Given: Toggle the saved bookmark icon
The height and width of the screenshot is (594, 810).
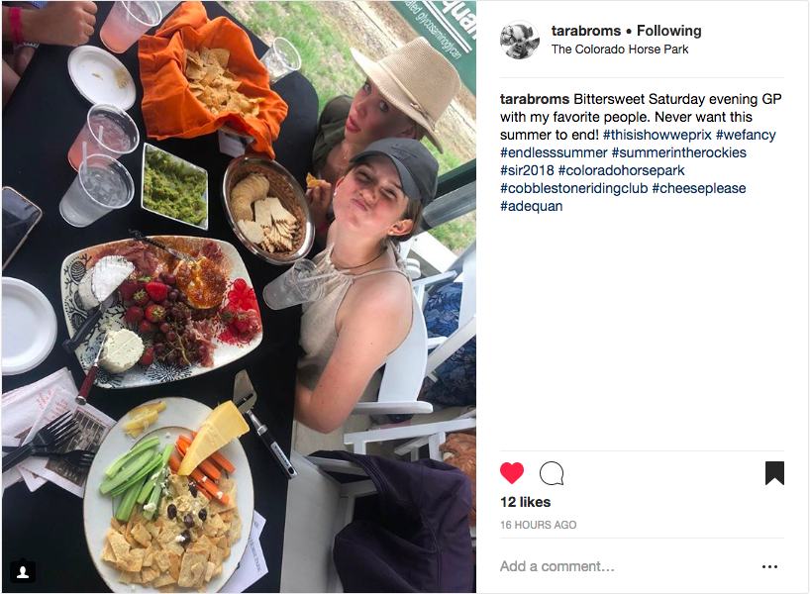Looking at the screenshot, I should coord(774,473).
